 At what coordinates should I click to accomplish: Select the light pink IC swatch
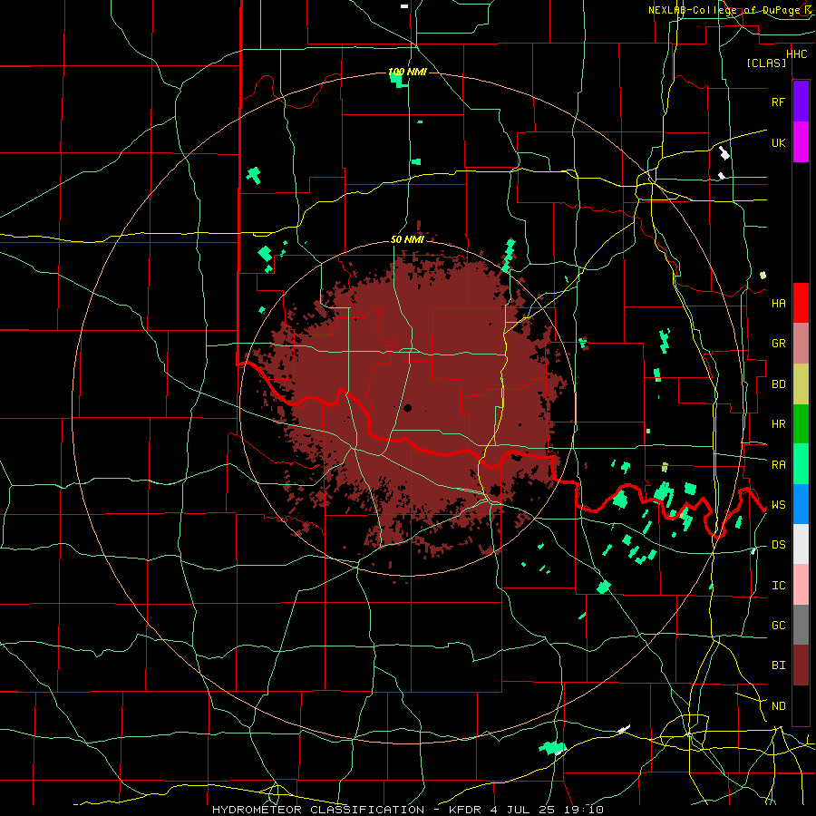click(x=801, y=585)
